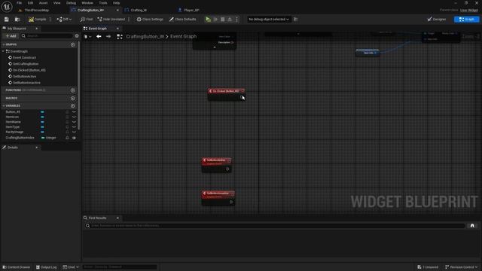The width and height of the screenshot is (482, 271).
Task: Collapse the Graphs section
Action: (x=3, y=44)
